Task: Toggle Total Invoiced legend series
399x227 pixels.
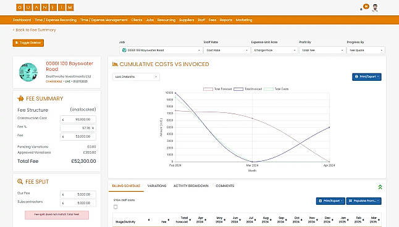Action: coord(248,89)
